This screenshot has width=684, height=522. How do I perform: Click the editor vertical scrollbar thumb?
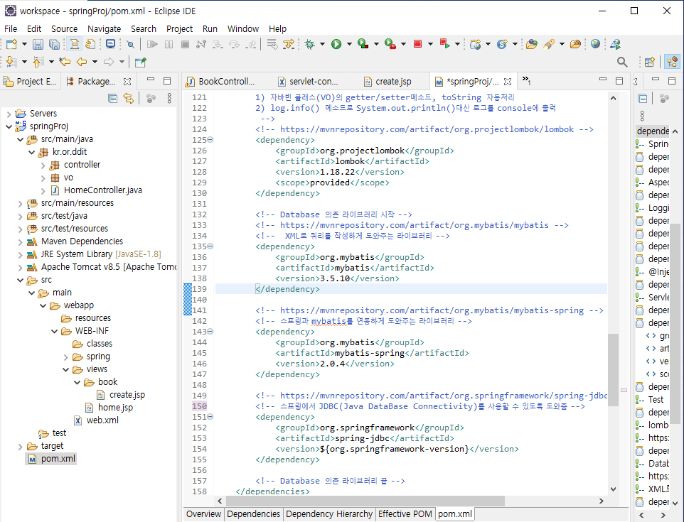[613, 369]
